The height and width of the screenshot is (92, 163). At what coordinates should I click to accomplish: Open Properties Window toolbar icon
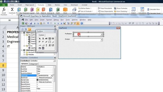click(x=72, y=23)
